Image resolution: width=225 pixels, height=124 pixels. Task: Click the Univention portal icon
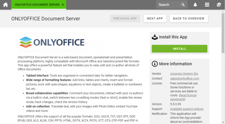tap(219, 5)
